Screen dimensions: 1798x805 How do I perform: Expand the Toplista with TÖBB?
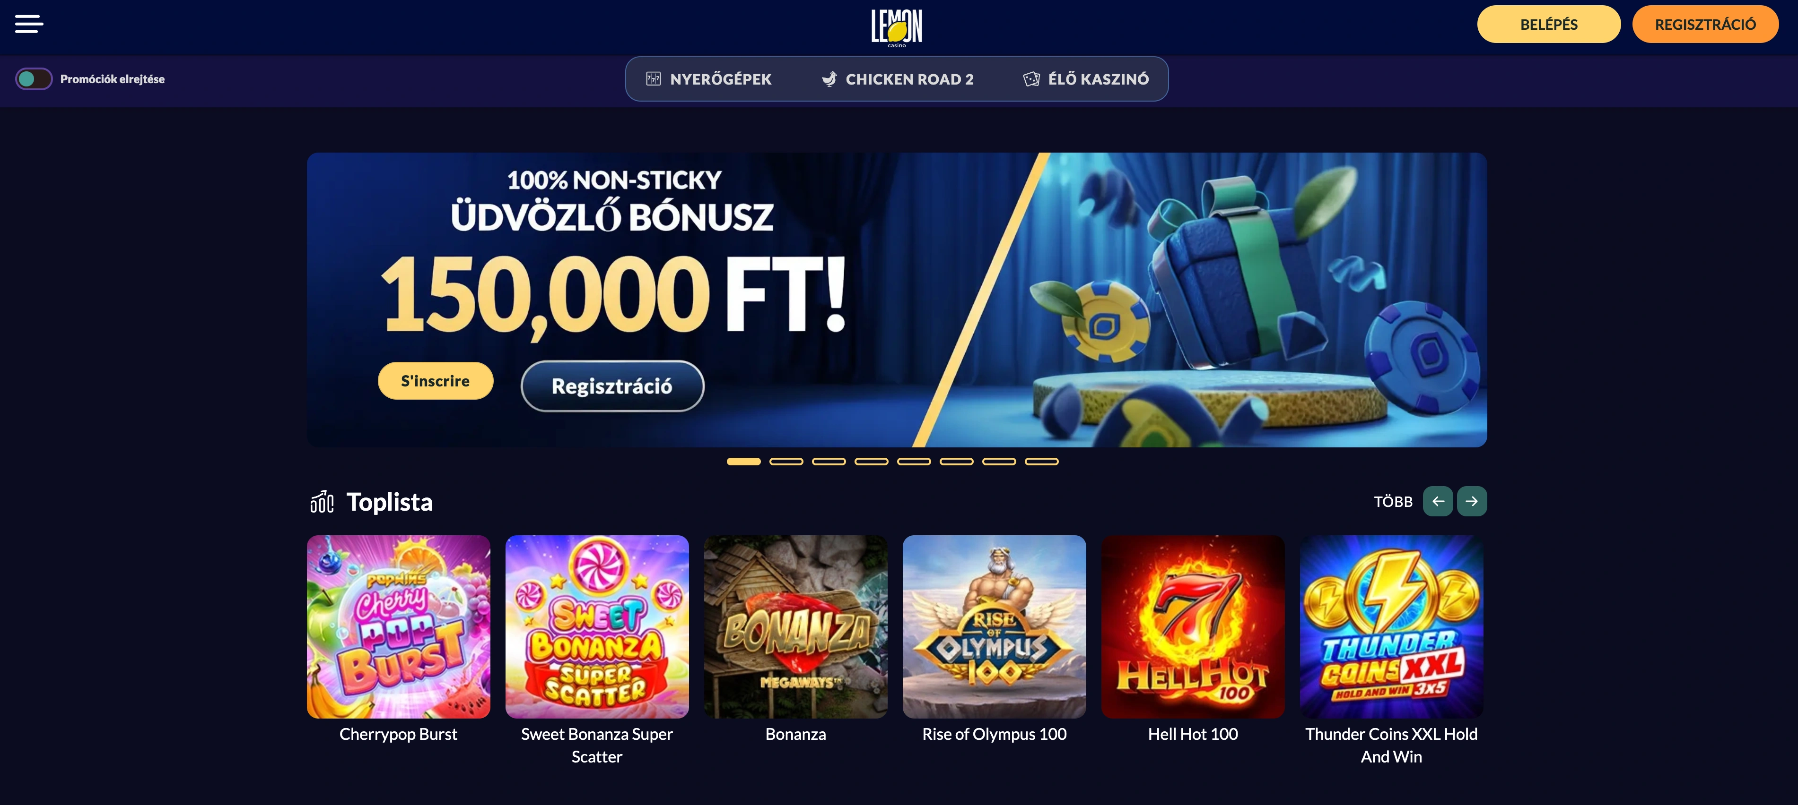(x=1393, y=502)
